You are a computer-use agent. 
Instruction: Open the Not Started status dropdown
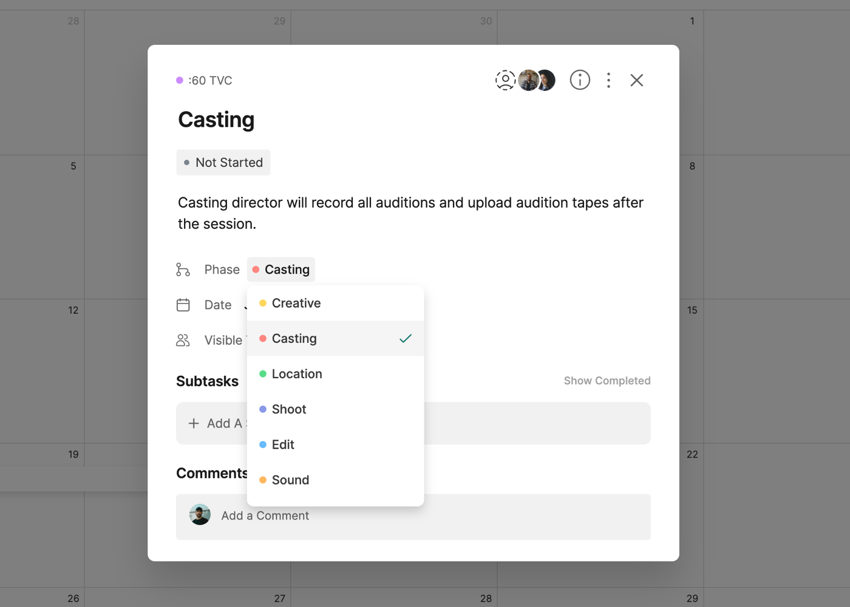point(223,163)
